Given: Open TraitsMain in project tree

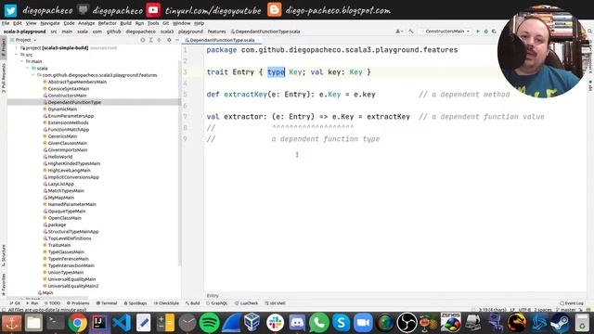Looking at the screenshot, I should (x=59, y=245).
